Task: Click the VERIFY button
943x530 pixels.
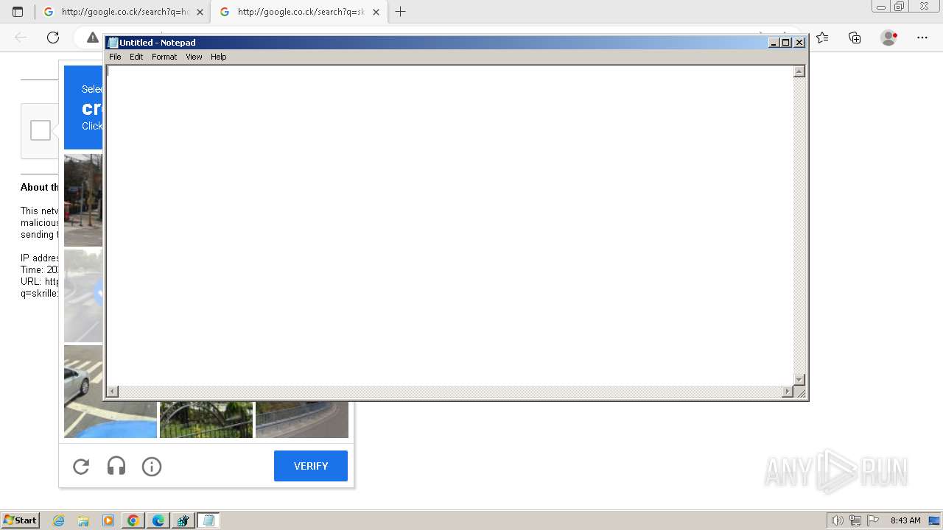Action: pyautogui.click(x=311, y=466)
